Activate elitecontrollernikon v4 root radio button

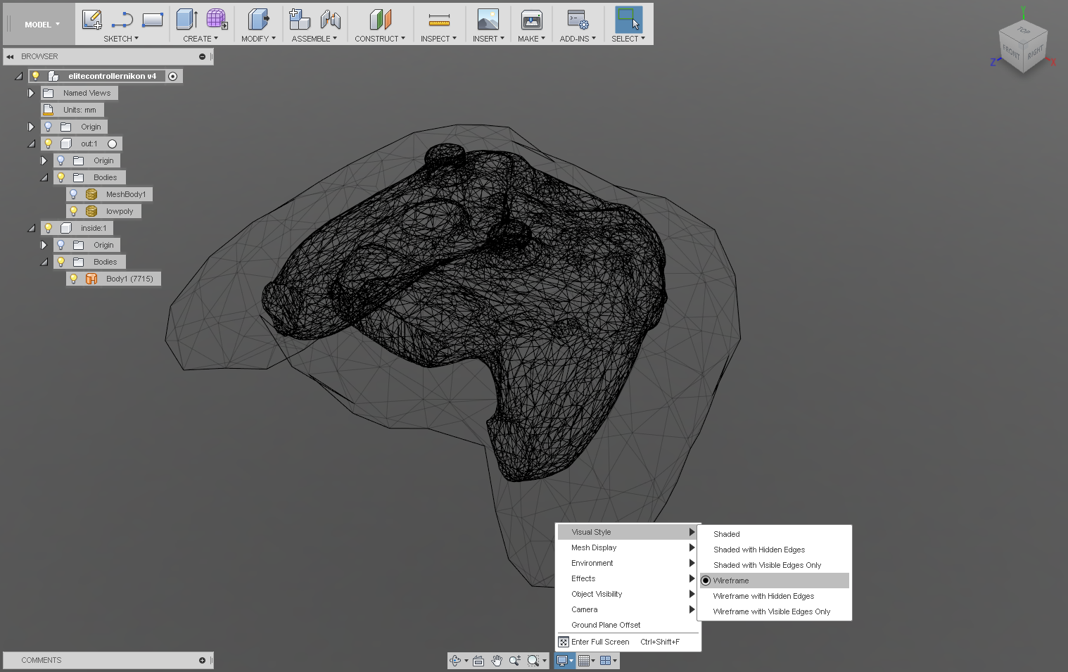coord(173,76)
